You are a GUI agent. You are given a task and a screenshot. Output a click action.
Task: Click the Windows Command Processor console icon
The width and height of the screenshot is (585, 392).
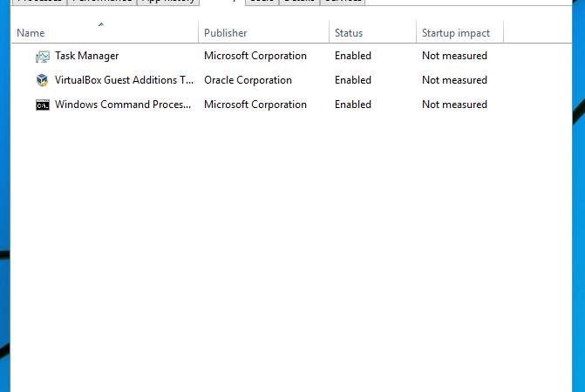click(x=43, y=105)
